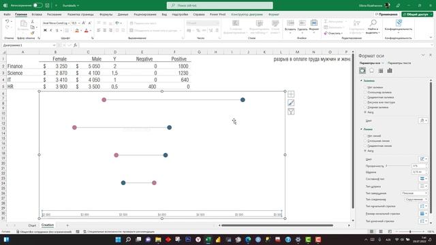436x245 pixels.
Task: Click the fill color bucket icon
Action: (77, 30)
